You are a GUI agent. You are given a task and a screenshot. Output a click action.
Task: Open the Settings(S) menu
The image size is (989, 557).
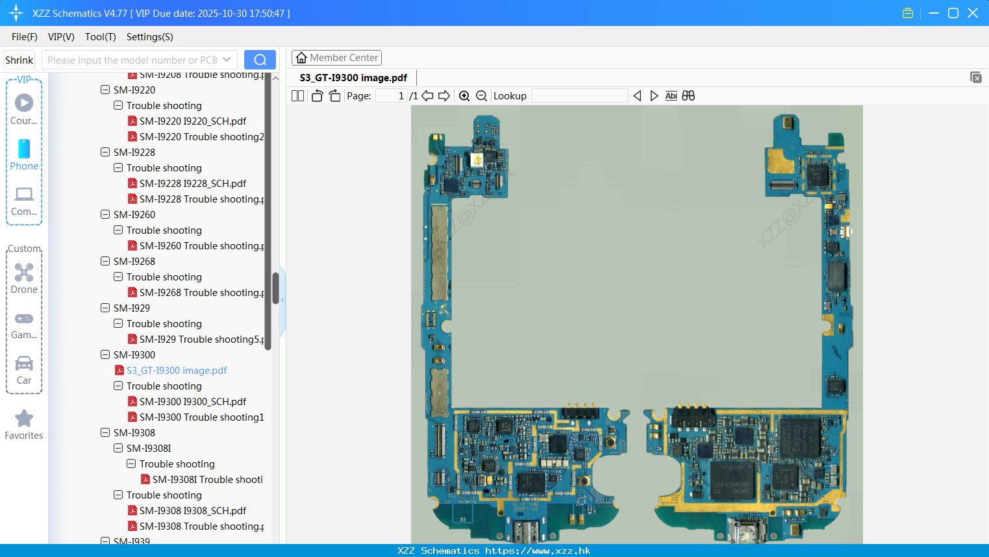point(150,37)
